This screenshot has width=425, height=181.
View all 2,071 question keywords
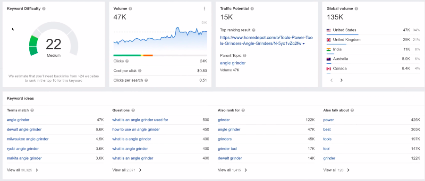(127, 170)
